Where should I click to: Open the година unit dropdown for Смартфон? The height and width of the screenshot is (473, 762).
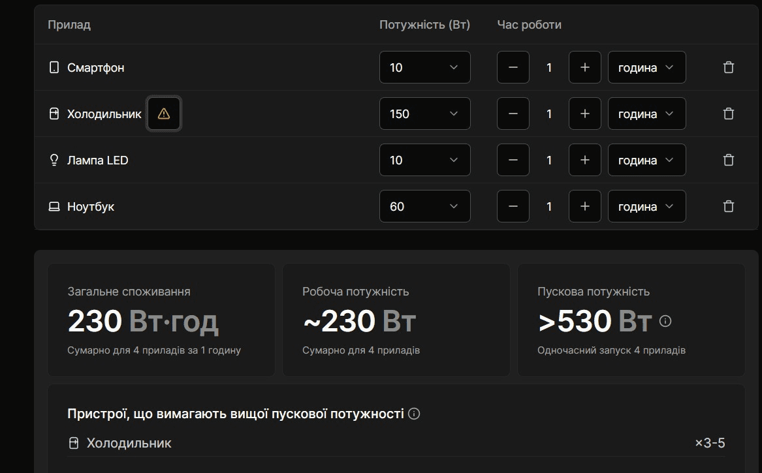(x=647, y=67)
